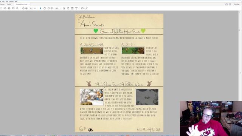Switch to the Tools tab
Image resolution: width=242 pixels, height=136 pixels.
9,4
